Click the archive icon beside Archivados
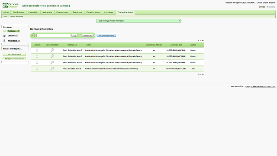Image resolution: width=277 pixels, height=156 pixels. coord(4,41)
